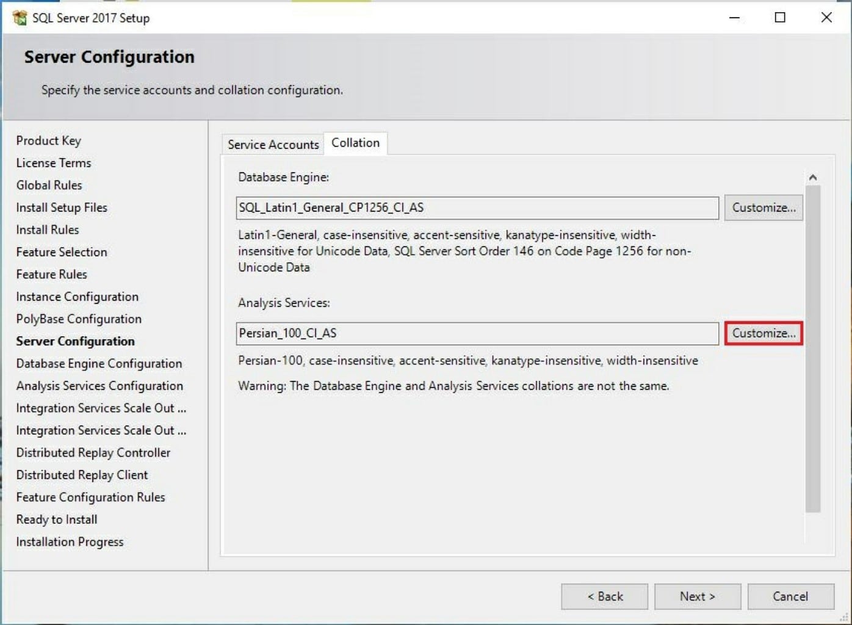Select the Collation tab
Screen dimensions: 852x625
point(355,143)
